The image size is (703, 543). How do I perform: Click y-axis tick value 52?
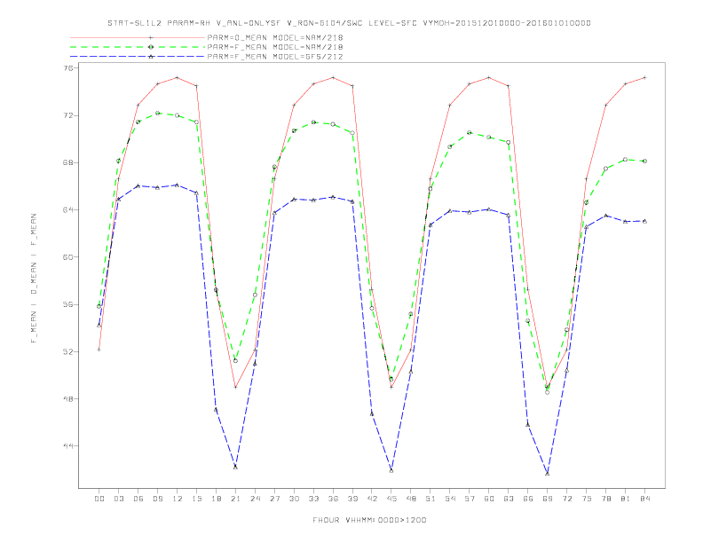click(x=70, y=351)
